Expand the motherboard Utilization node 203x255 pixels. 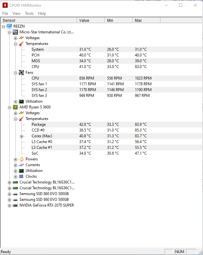pyautogui.click(x=15, y=102)
